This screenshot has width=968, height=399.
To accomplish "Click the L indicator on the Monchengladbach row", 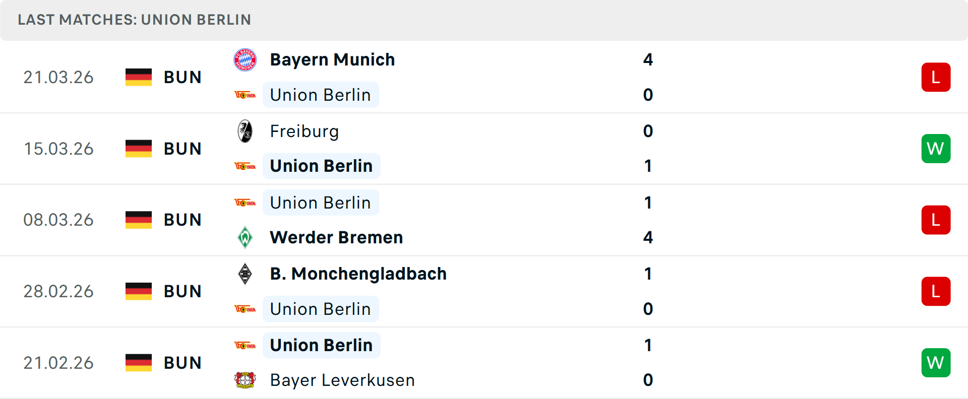I will 936,291.
